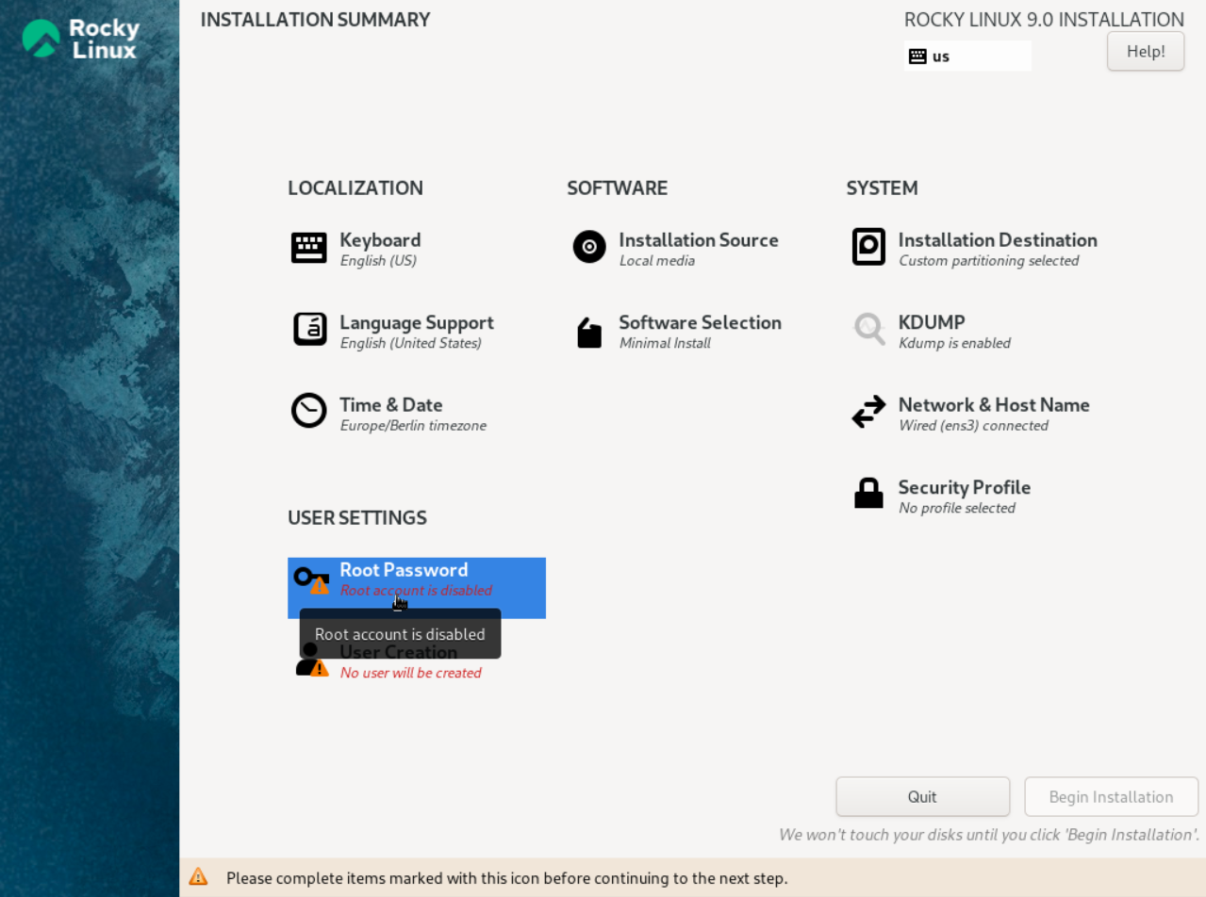Open the Installation Destination disk icon
1206x897 pixels.
pos(868,247)
